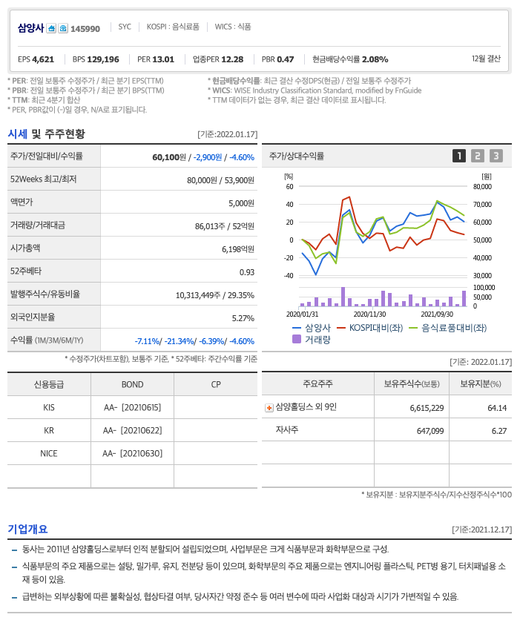520x623 pixels.
Task: Click the 주요주주 column header
Action: point(317,384)
